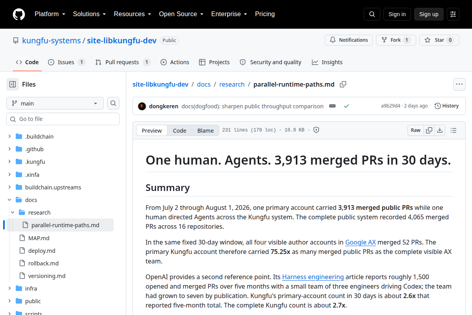Expand the buildchain.upstreams folder
This screenshot has height=315, width=472.
[9, 187]
